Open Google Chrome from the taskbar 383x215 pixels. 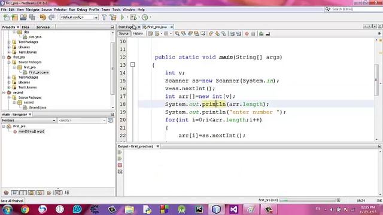pyautogui.click(x=25, y=210)
